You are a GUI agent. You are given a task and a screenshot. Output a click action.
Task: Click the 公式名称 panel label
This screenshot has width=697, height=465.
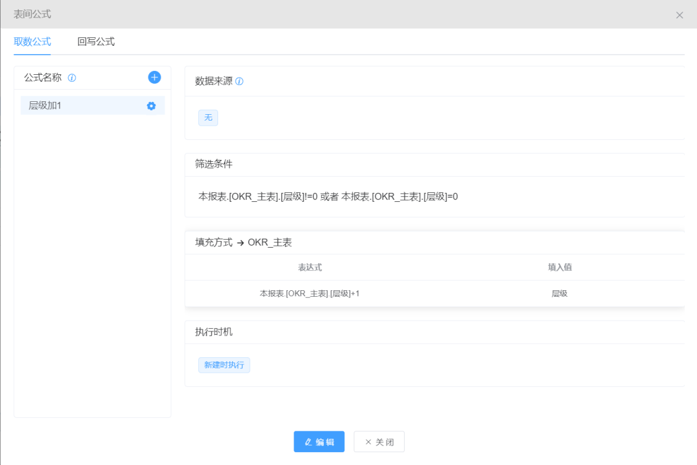pyautogui.click(x=43, y=78)
